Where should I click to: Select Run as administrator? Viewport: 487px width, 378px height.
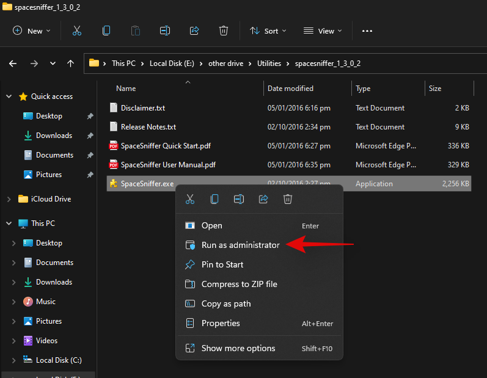click(x=240, y=245)
